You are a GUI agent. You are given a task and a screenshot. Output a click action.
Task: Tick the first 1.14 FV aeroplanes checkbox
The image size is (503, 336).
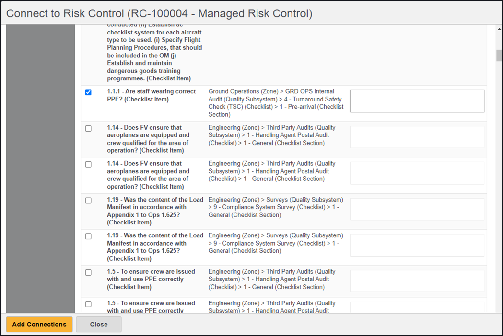tap(88, 128)
